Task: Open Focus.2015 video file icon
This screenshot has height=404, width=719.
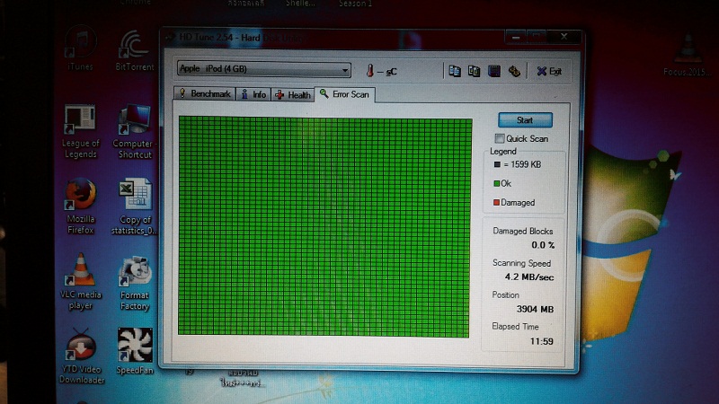Action: click(688, 55)
